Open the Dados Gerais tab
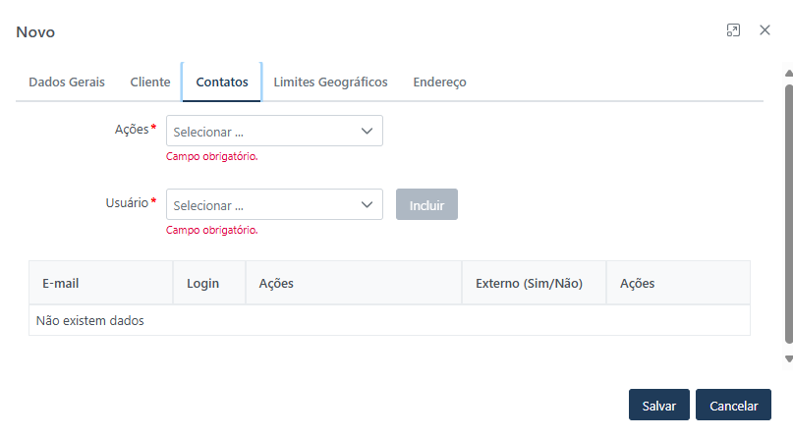The height and width of the screenshot is (437, 793). (67, 82)
